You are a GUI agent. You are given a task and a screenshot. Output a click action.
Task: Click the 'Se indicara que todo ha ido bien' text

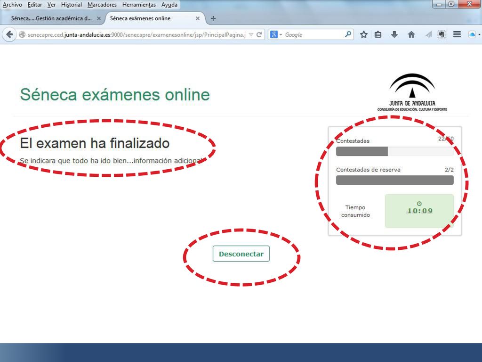click(x=111, y=161)
